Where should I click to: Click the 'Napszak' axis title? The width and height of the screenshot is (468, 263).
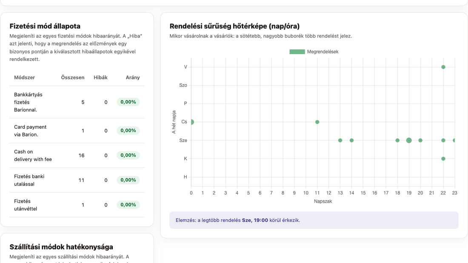click(x=323, y=201)
